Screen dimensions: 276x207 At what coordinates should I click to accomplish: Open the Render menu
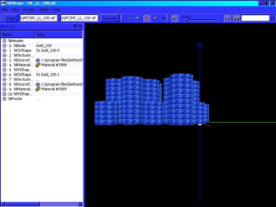(29, 10)
